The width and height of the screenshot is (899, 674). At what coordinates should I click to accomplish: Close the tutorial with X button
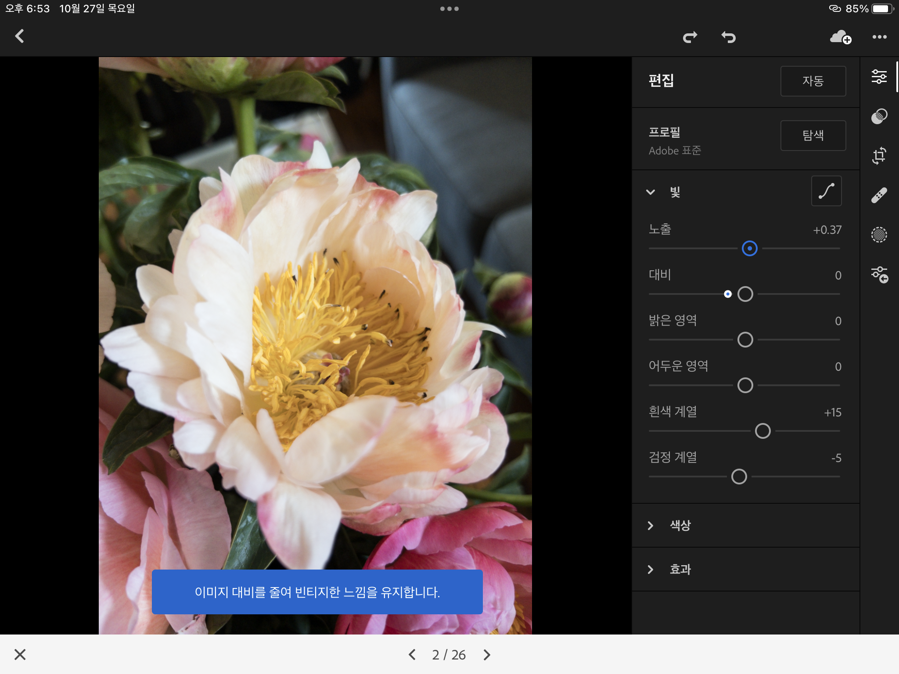20,654
